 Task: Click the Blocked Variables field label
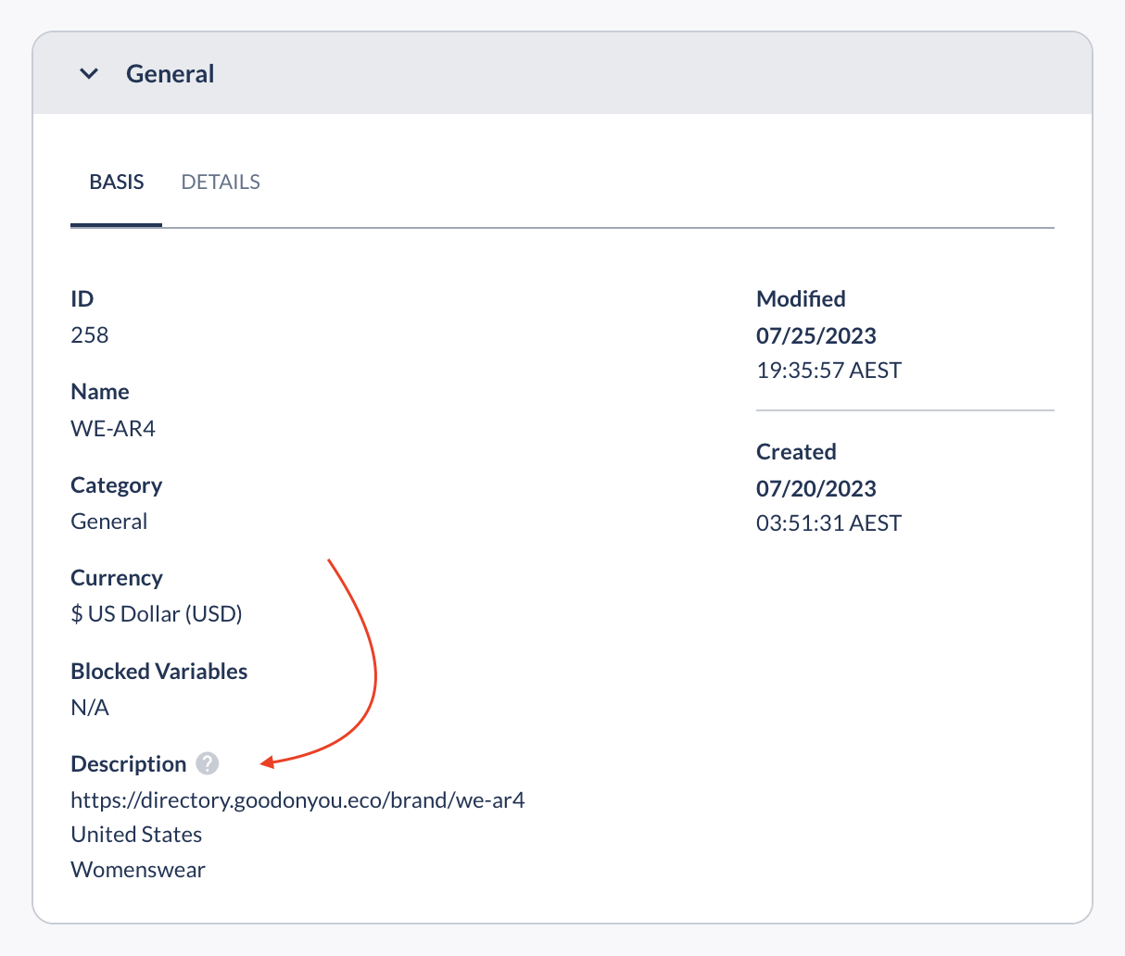[x=159, y=672]
